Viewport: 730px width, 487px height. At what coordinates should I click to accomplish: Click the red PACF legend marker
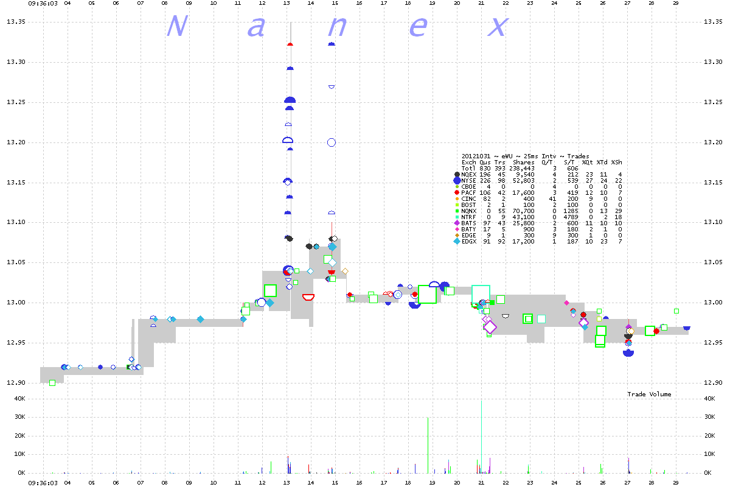point(457,192)
